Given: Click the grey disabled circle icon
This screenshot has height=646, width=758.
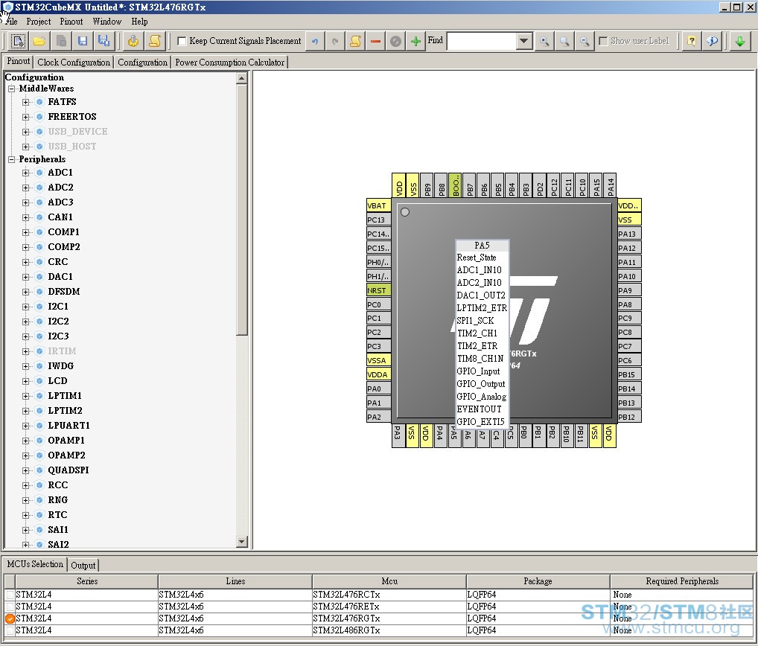Looking at the screenshot, I should [x=395, y=41].
